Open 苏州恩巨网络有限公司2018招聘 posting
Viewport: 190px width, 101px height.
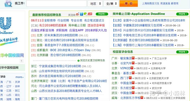pos(60,76)
